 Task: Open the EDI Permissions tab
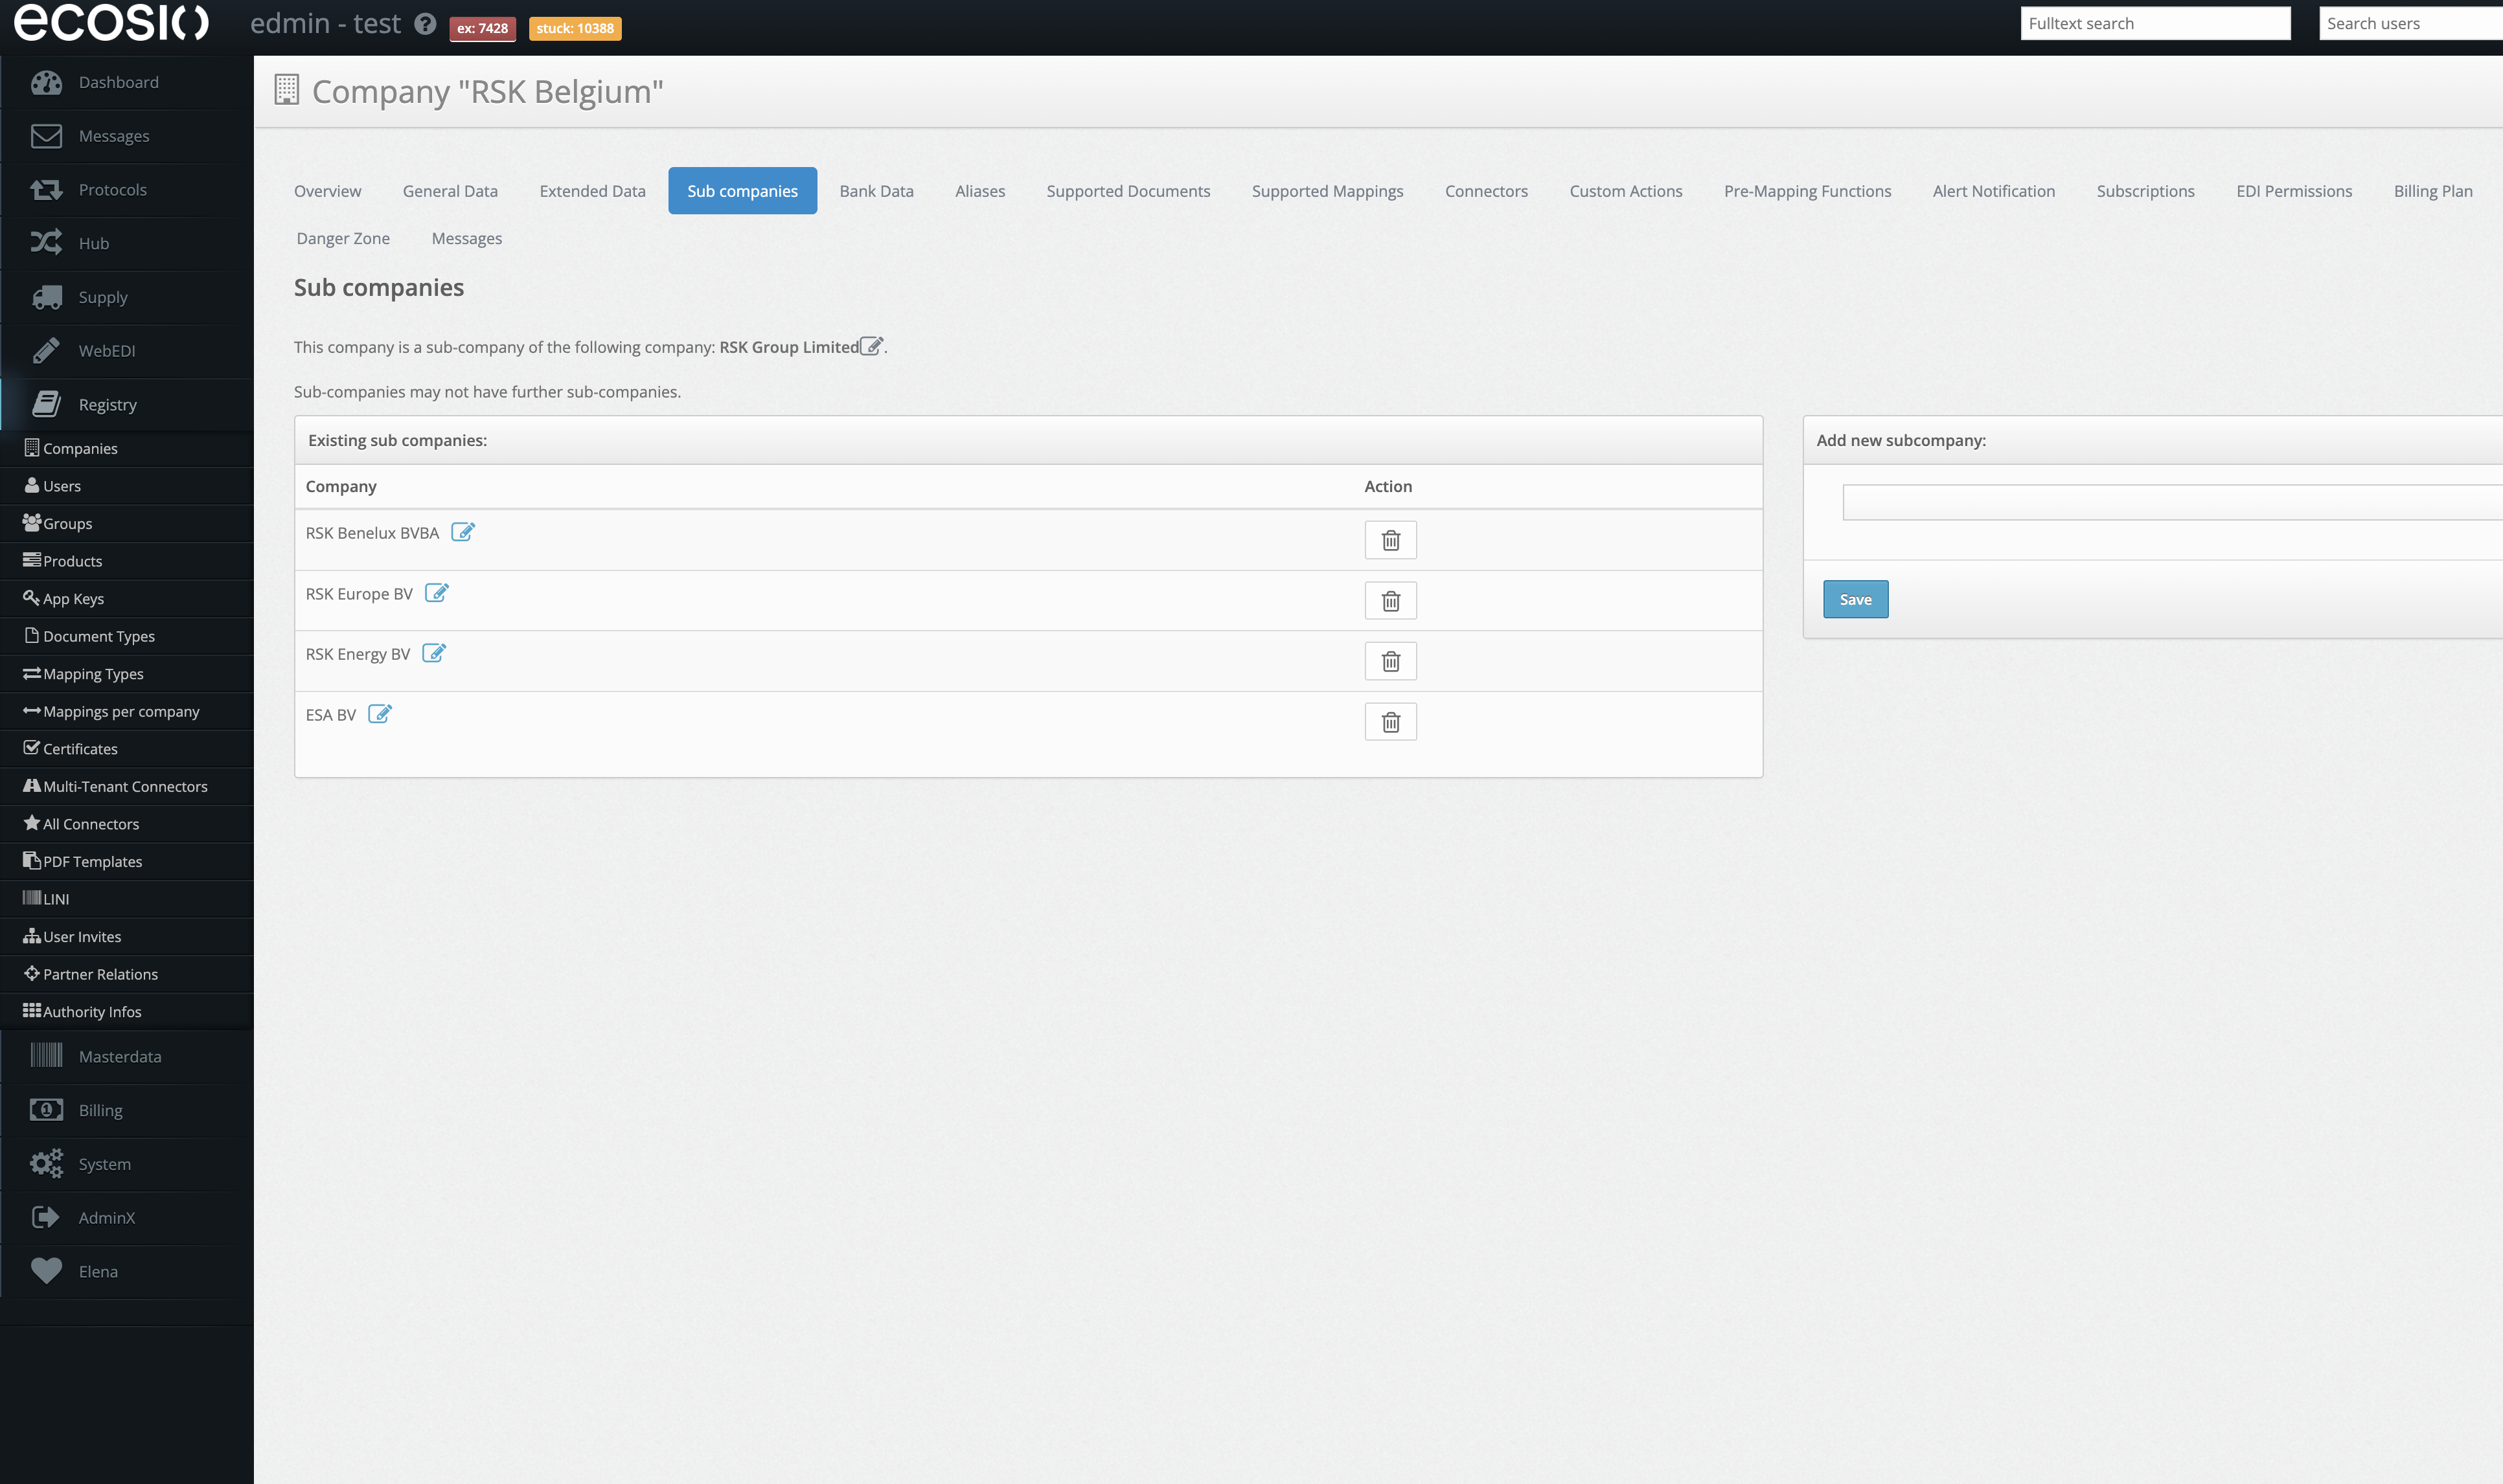coord(2294,191)
